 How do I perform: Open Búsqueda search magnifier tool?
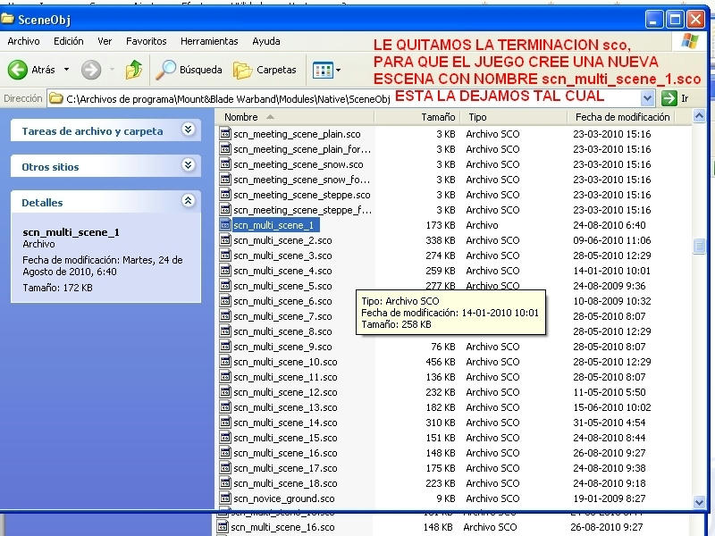pyautogui.click(x=166, y=70)
